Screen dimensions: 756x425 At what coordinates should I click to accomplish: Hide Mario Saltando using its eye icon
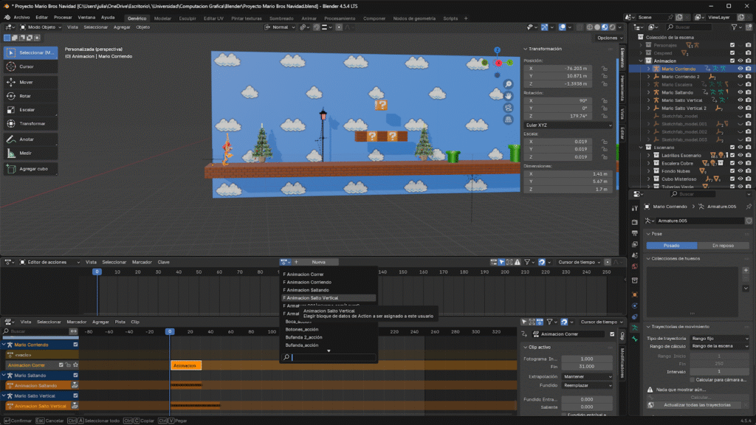(740, 92)
